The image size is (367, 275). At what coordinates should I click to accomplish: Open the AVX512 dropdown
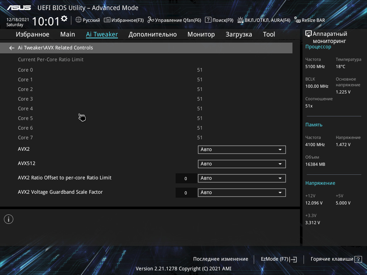242,164
